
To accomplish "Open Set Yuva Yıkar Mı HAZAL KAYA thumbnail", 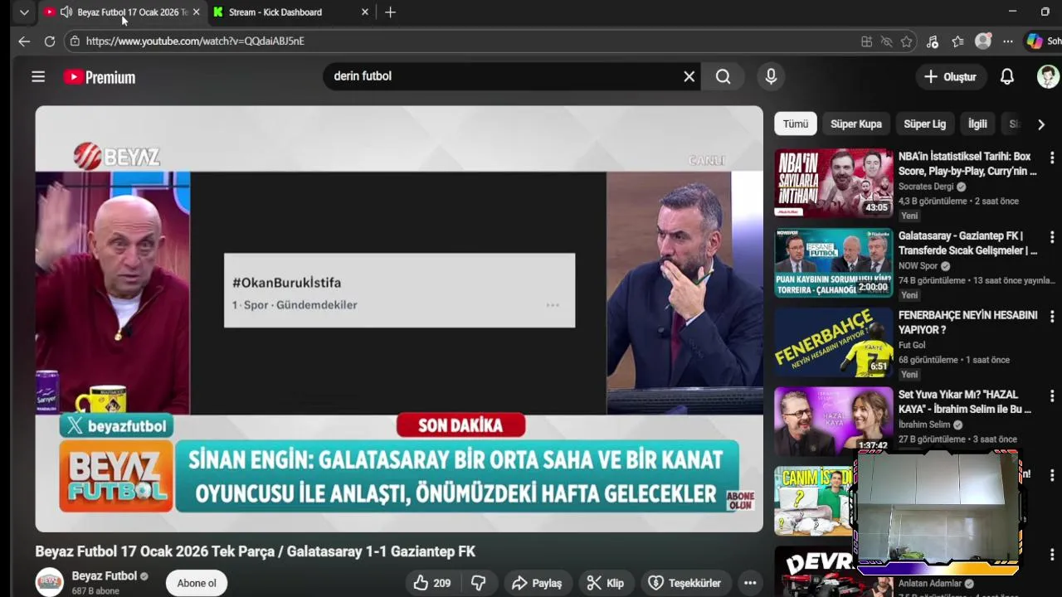I will click(x=834, y=421).
